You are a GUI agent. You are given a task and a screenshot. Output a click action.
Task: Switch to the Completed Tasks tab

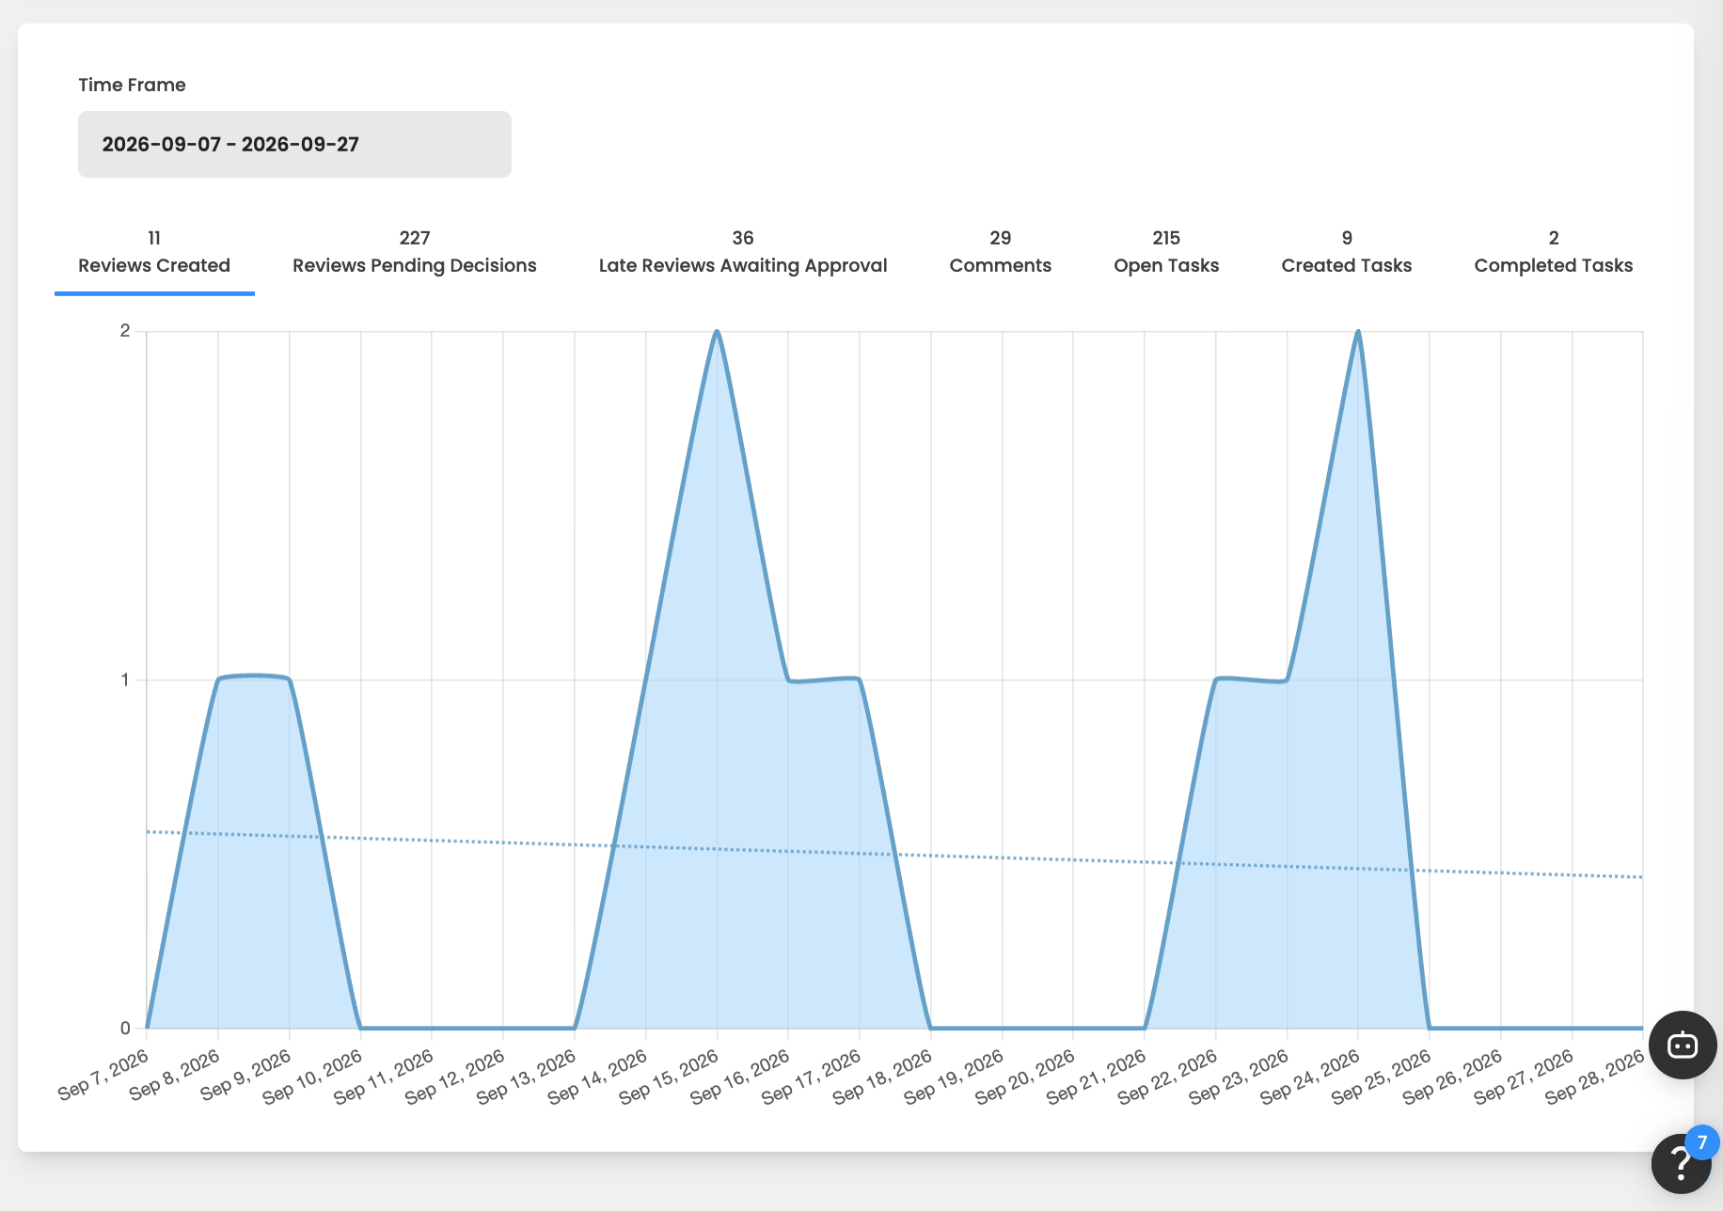[x=1554, y=252]
